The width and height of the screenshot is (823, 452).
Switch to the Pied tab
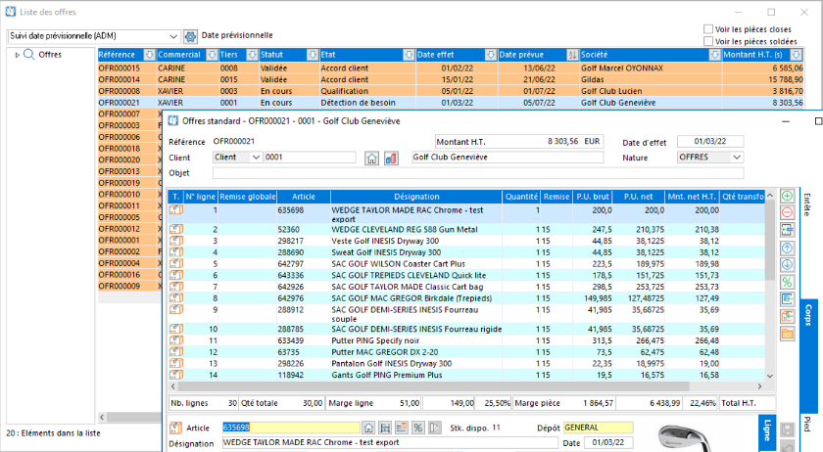point(807,424)
